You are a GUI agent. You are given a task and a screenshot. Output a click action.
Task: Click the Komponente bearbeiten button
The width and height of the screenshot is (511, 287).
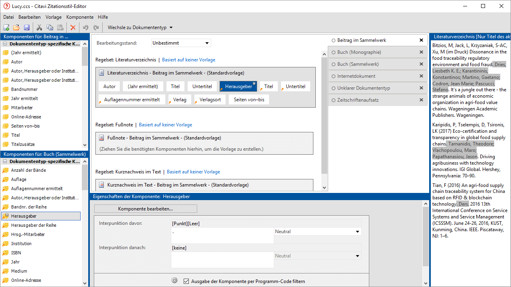(145, 209)
